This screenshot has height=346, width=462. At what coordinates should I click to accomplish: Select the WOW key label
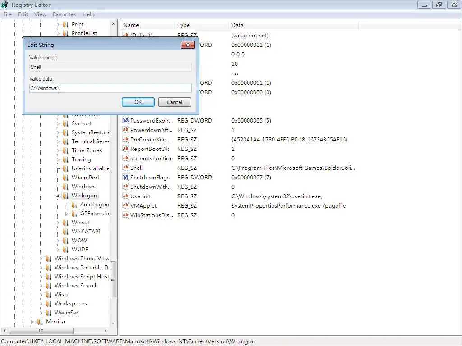[x=79, y=241]
